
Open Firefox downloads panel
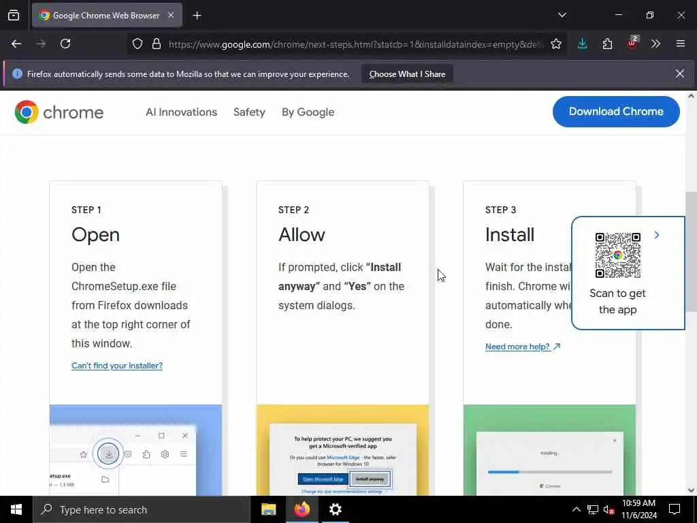(x=582, y=44)
